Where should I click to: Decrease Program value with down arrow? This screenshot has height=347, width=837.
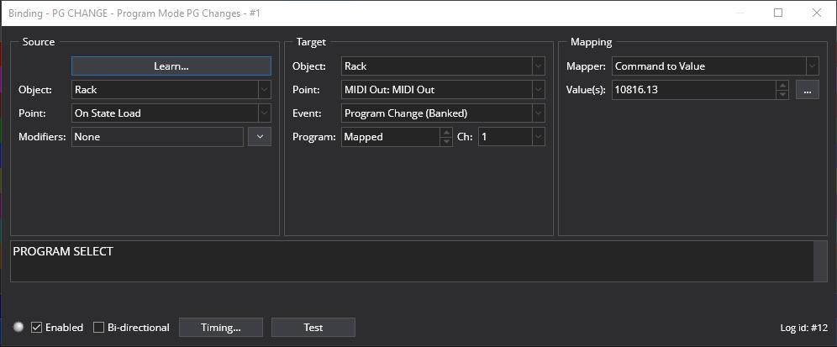(x=446, y=141)
